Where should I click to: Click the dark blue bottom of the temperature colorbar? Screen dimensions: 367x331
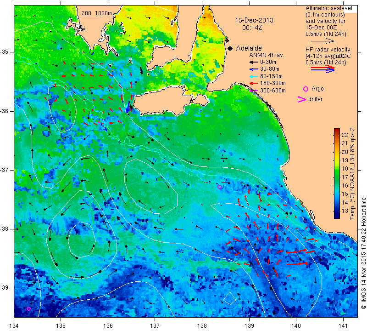coord(337,215)
